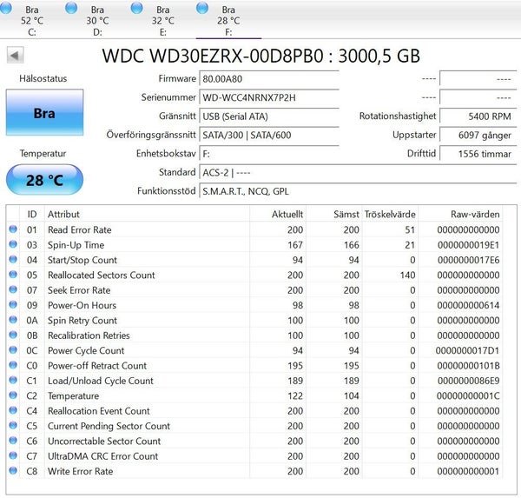Click status icon of the C2 Temperature row
Viewport: 521px width, 498px height.
[x=13, y=395]
